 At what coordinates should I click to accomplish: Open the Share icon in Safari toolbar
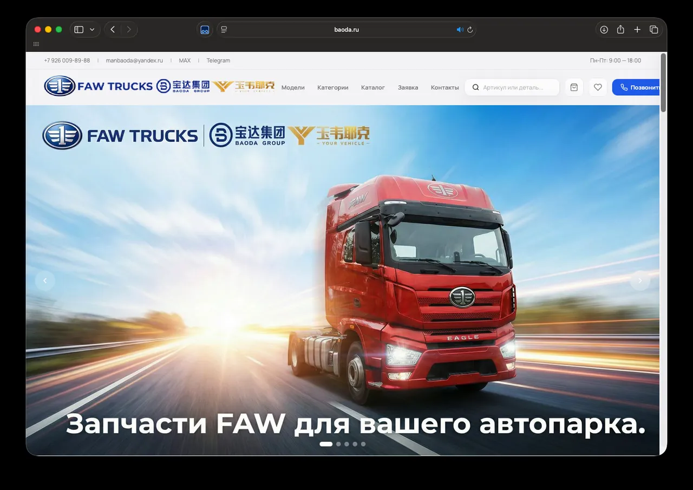point(620,29)
